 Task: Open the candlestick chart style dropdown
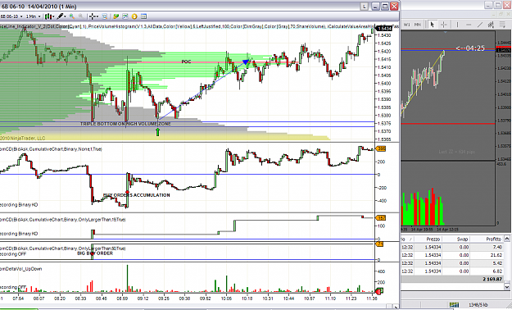[49, 16]
